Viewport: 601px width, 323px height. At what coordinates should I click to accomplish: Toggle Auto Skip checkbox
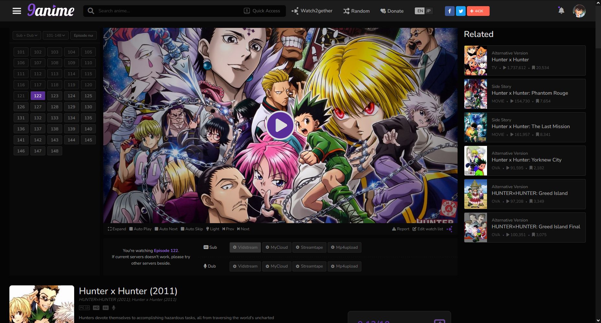coord(192,229)
